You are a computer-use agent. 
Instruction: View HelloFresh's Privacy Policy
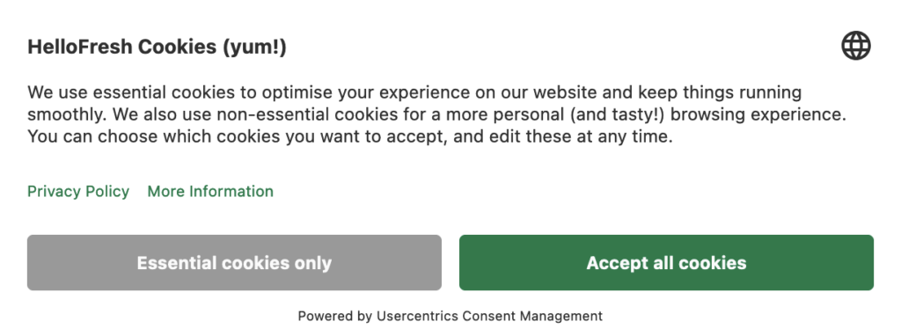click(78, 191)
